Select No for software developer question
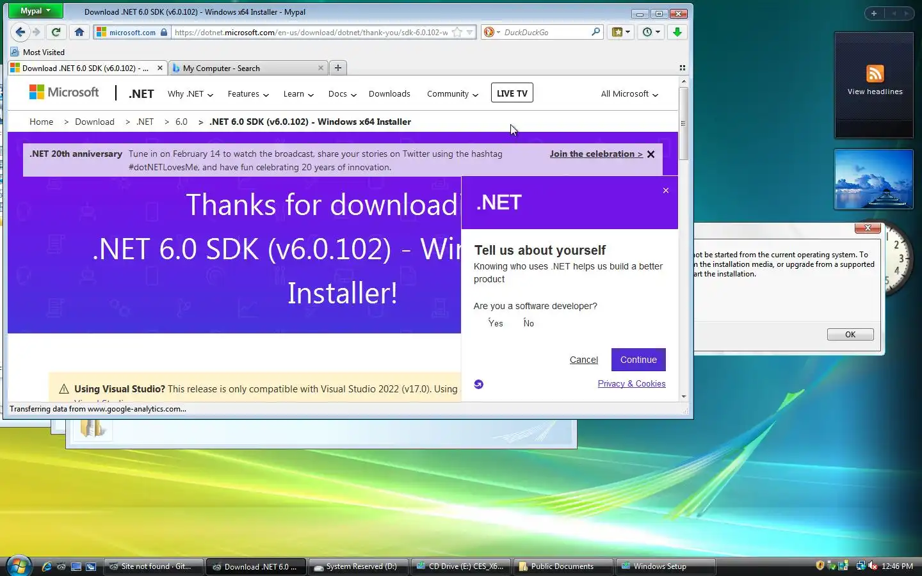Viewport: 922px width, 576px height. pos(528,323)
